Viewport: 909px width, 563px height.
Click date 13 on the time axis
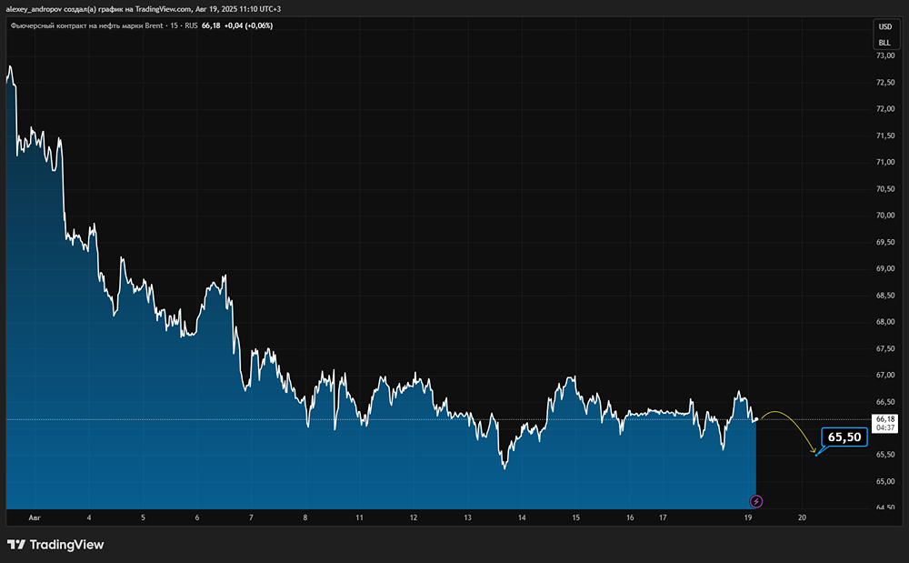tap(467, 518)
